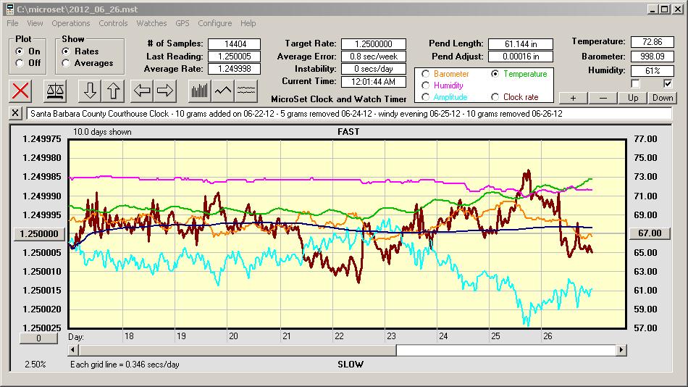Viewport: 688px width, 387px height.
Task: Click the Down button
Action: tap(662, 98)
